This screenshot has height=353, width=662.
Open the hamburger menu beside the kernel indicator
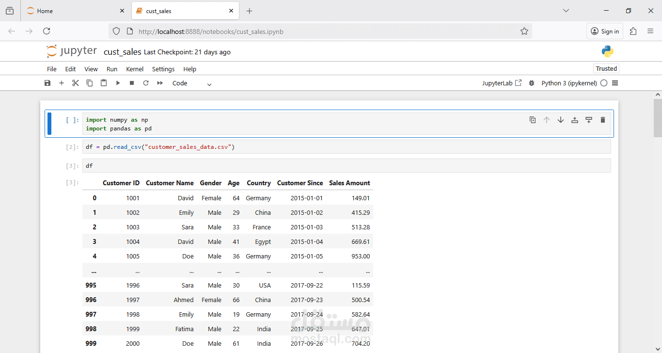coord(615,83)
